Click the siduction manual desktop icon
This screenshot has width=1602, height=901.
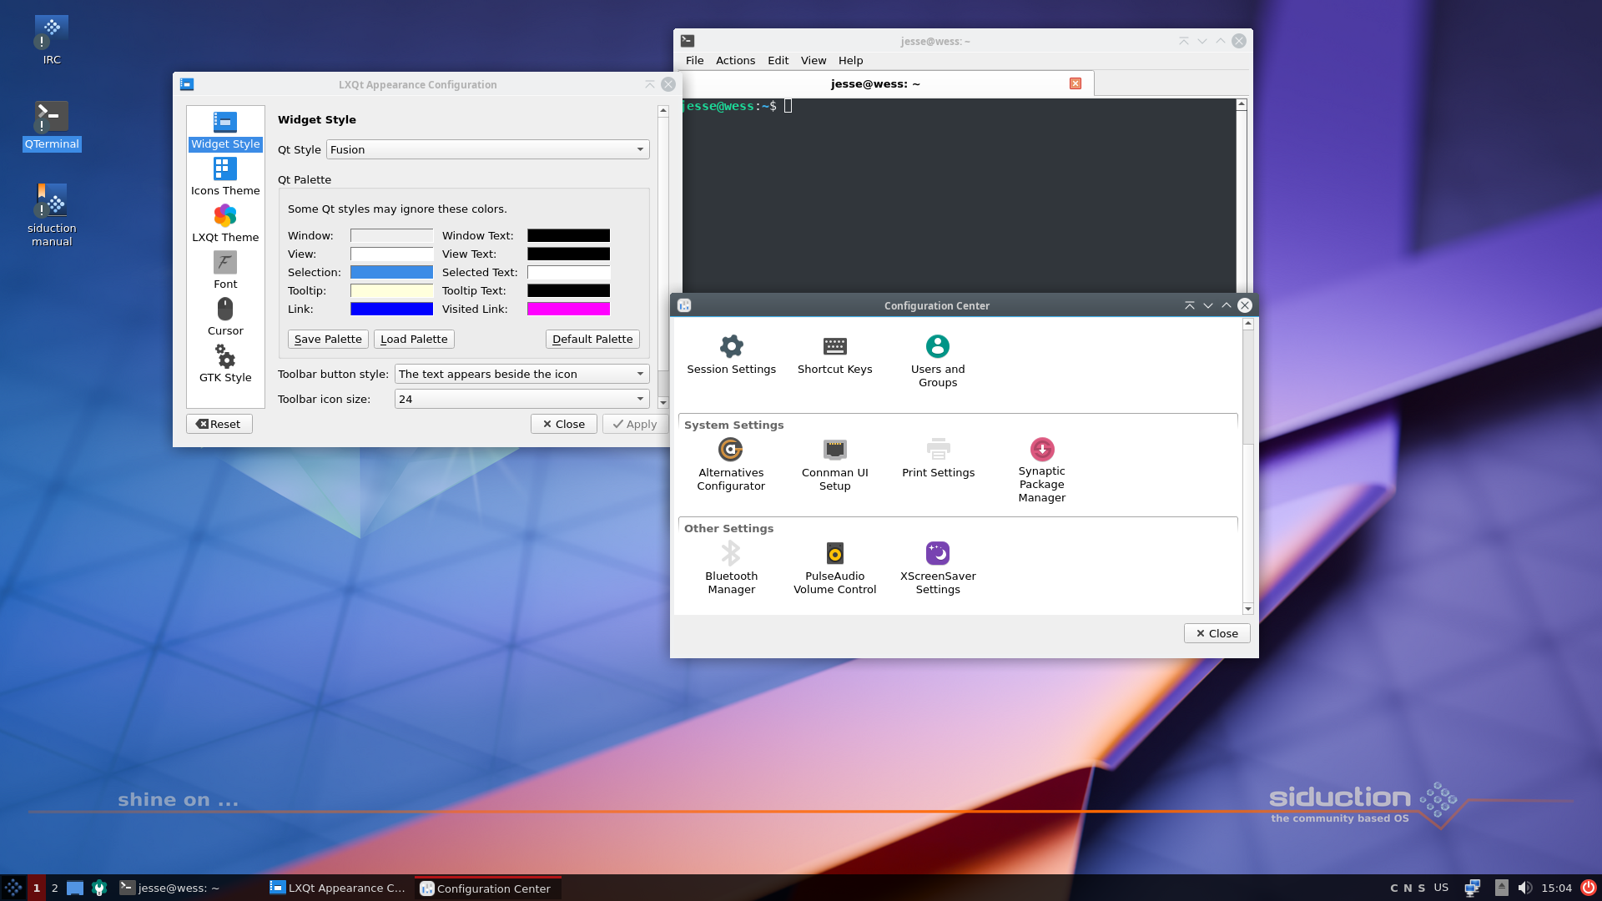point(52,215)
